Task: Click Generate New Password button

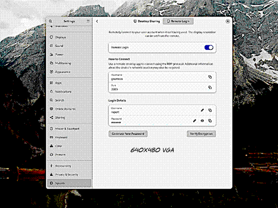Action: [x=128, y=134]
